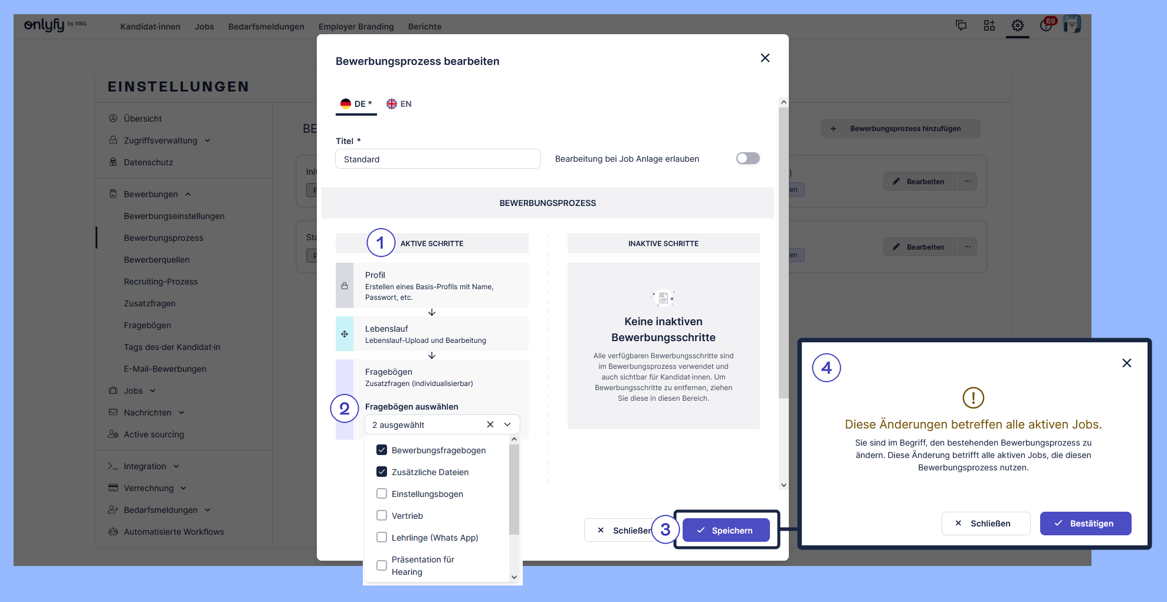The image size is (1167, 602).
Task: Click the Bestätigen button in confirmation dialog
Action: pyautogui.click(x=1085, y=524)
